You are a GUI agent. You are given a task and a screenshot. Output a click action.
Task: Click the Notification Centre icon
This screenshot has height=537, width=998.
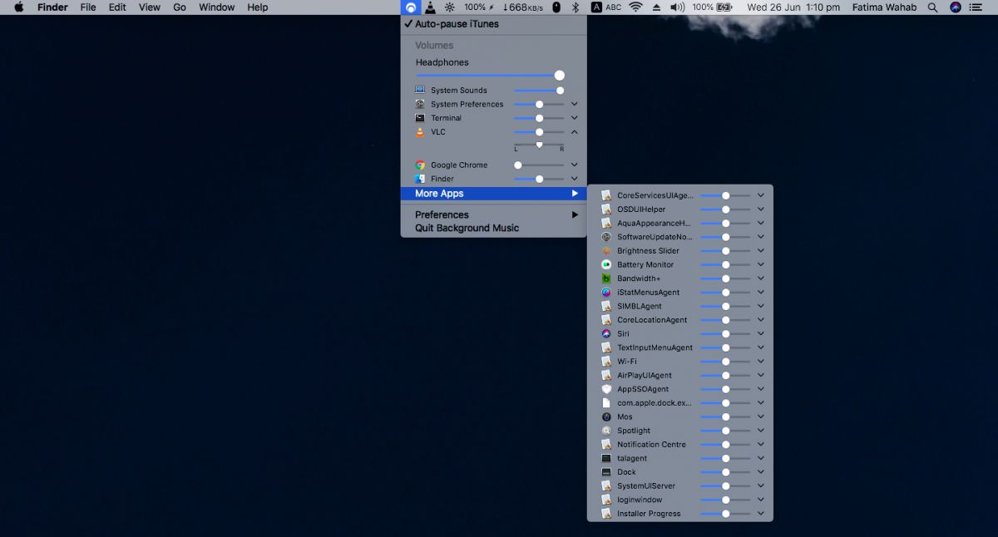point(605,444)
